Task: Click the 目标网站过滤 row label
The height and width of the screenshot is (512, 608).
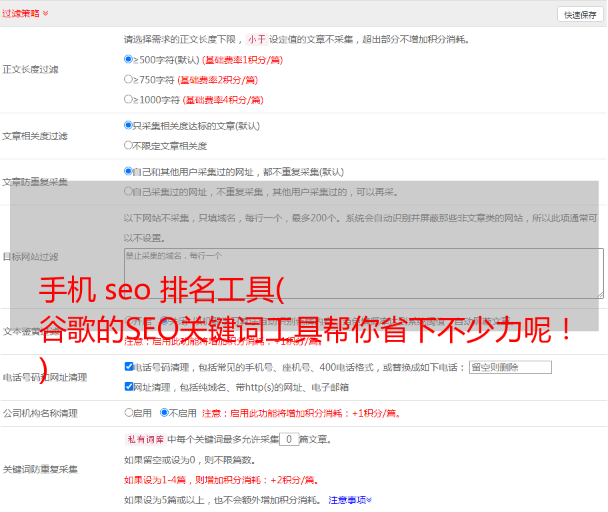Action: point(30,257)
